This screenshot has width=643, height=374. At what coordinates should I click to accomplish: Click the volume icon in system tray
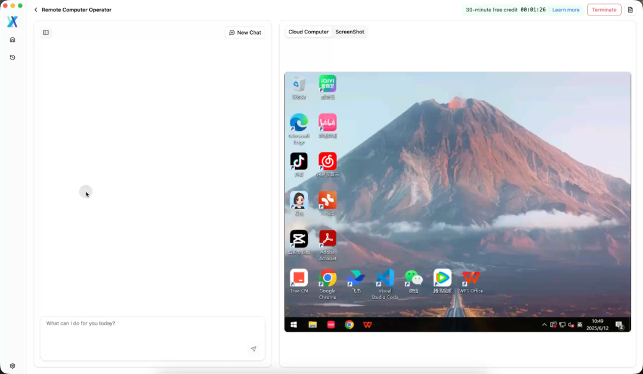point(571,325)
